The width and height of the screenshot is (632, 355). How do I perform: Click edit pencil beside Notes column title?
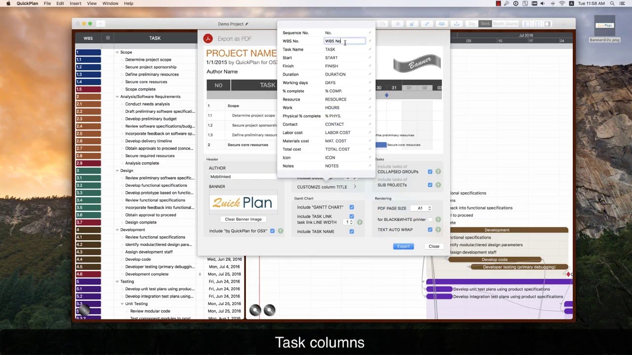tap(369, 166)
